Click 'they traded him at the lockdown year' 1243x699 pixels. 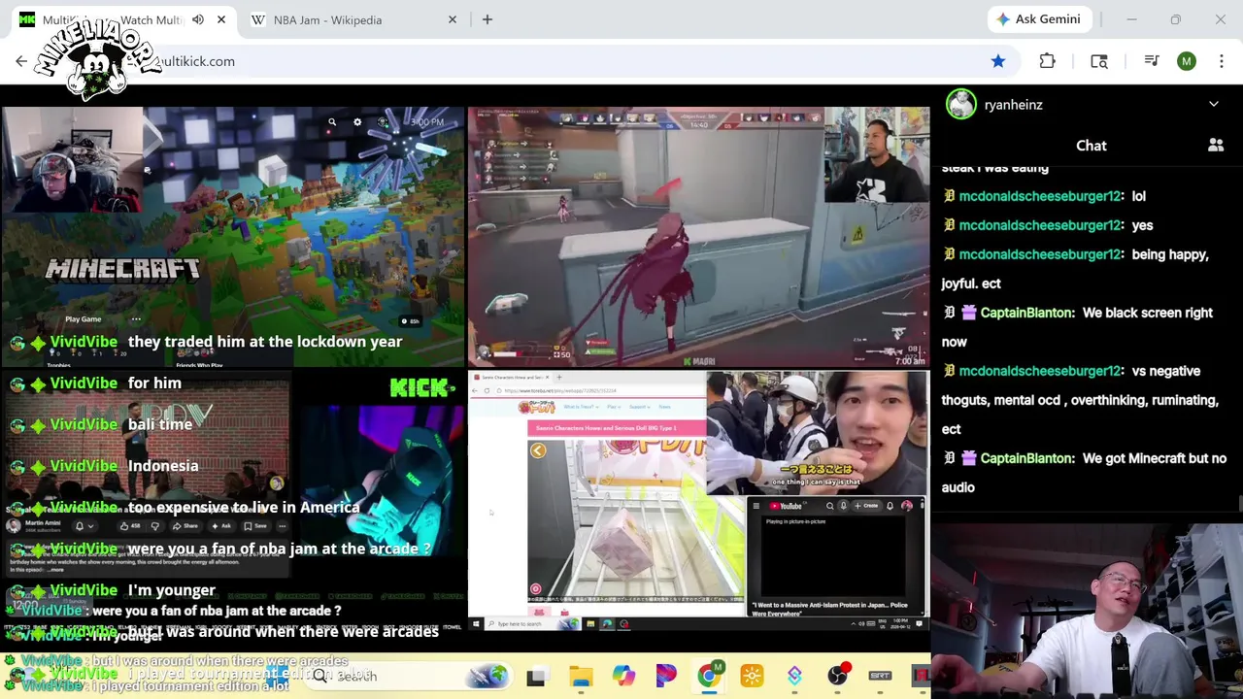265,342
